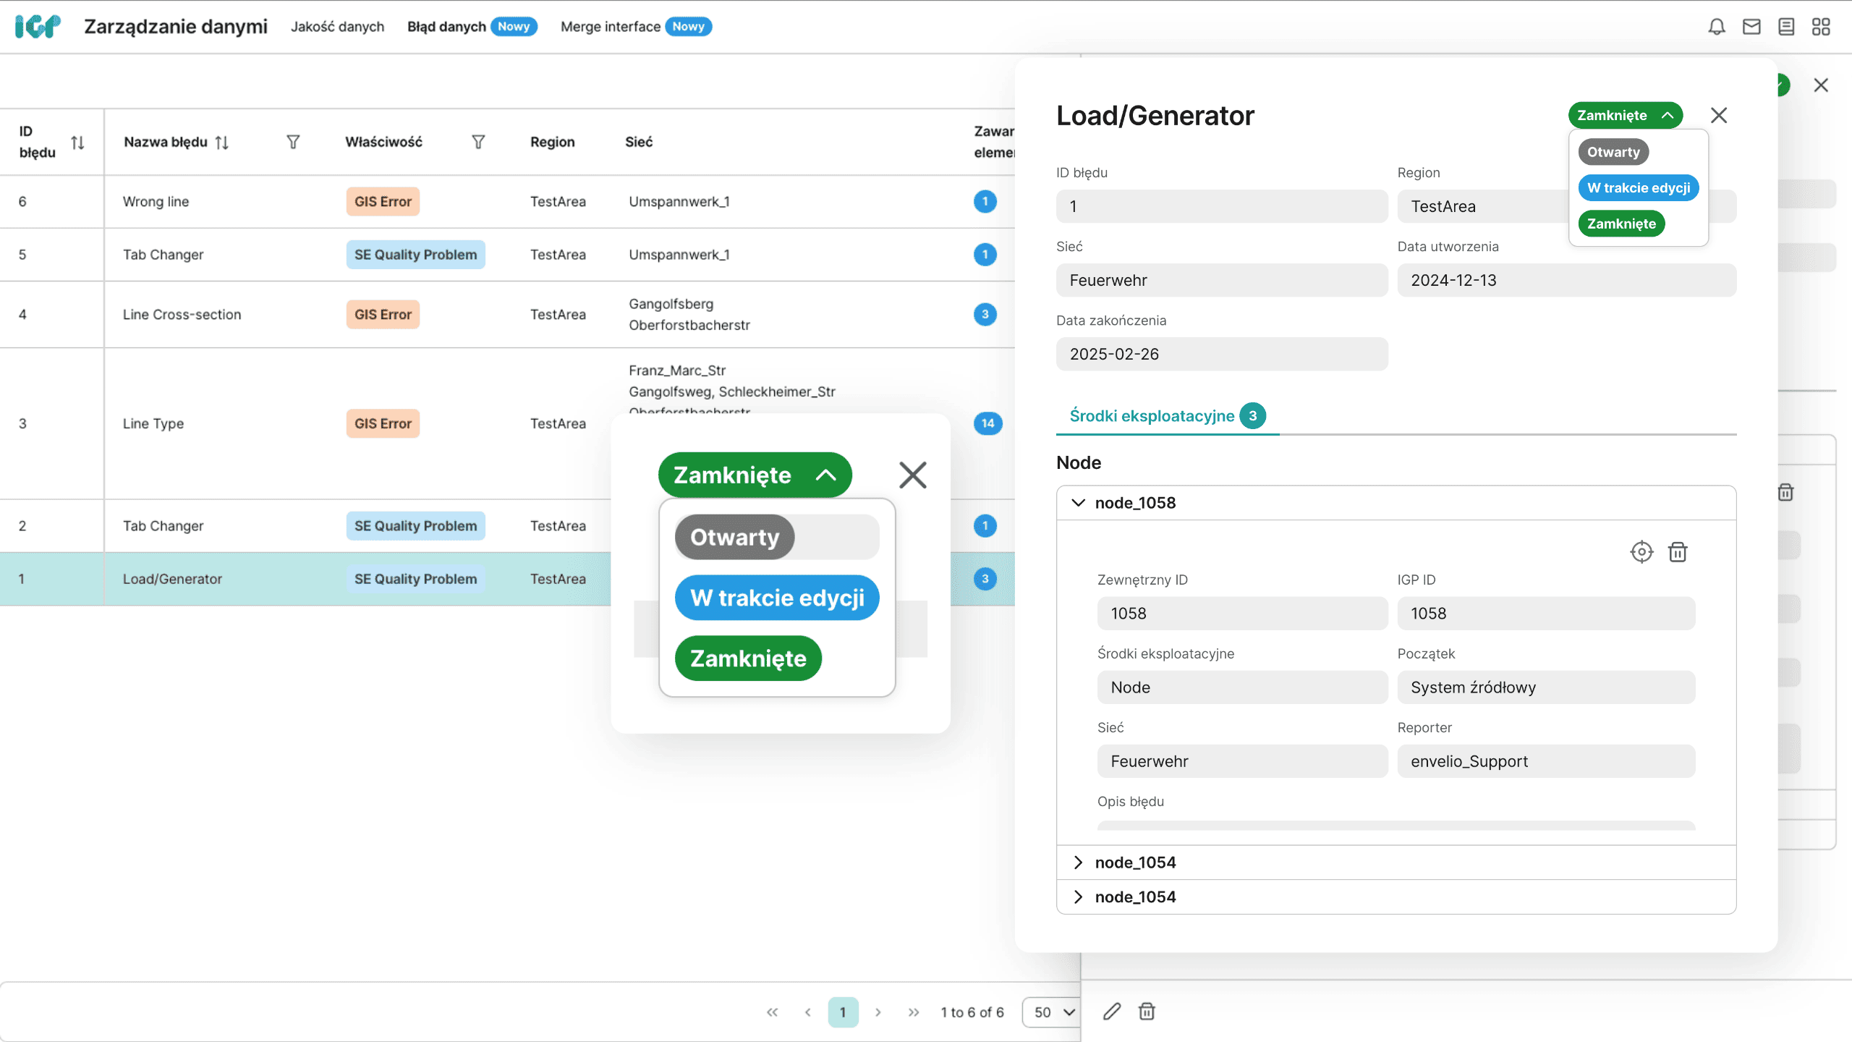Sort by ID błędu column arrows
This screenshot has height=1042, width=1852.
tap(77, 143)
